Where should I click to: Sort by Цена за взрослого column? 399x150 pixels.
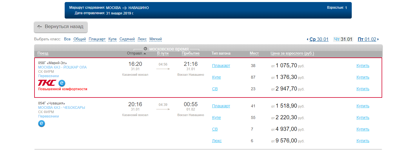[x=292, y=53]
